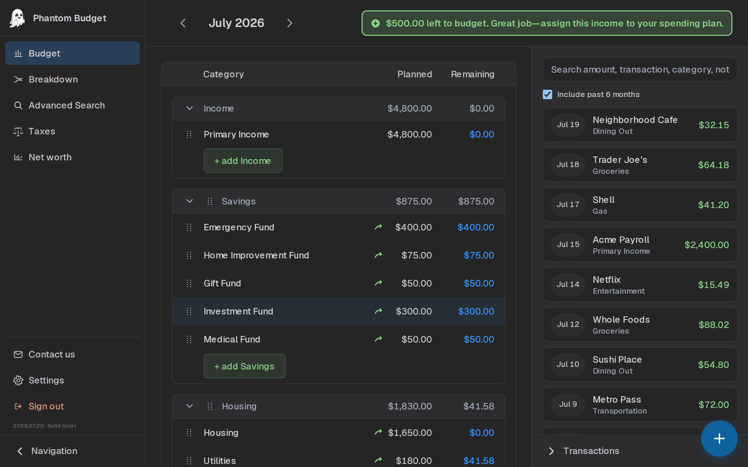
Task: Click the add Savings button
Action: [244, 366]
